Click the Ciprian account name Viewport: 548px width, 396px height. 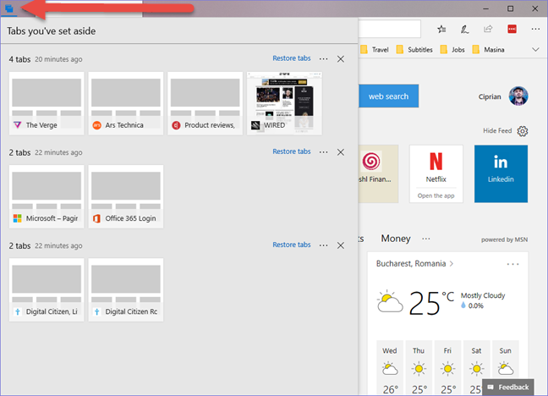(490, 96)
